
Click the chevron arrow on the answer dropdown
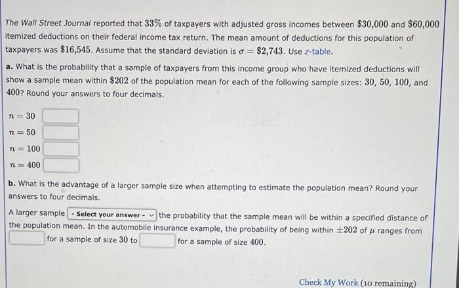click(x=152, y=215)
